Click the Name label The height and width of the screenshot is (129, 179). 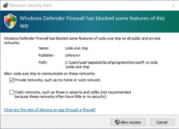(x=44, y=48)
